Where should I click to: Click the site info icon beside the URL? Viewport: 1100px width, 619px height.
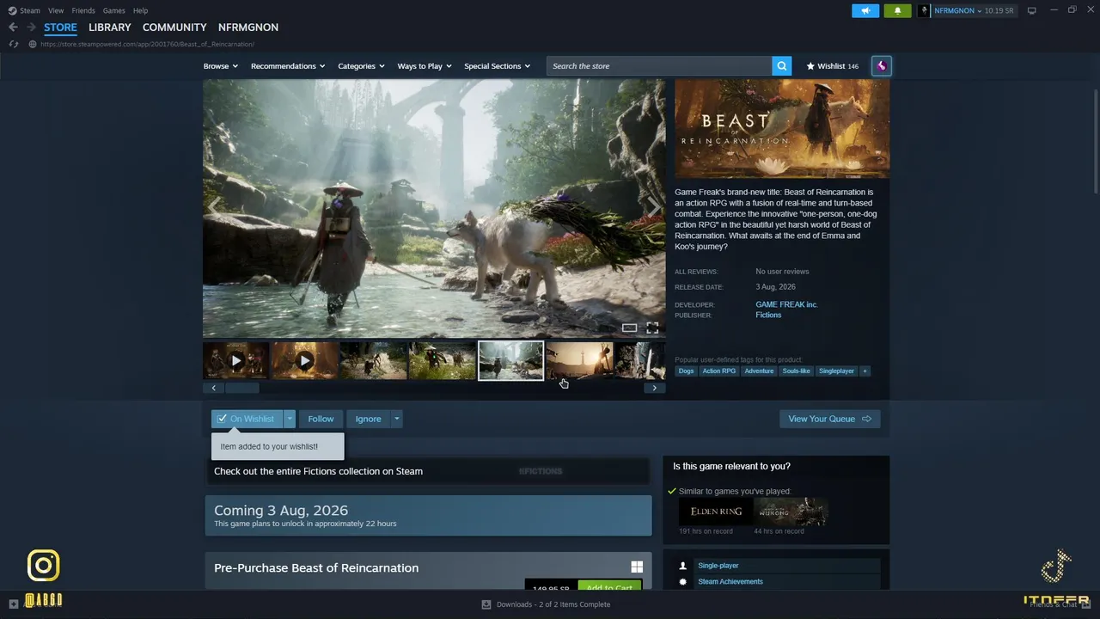coord(32,44)
